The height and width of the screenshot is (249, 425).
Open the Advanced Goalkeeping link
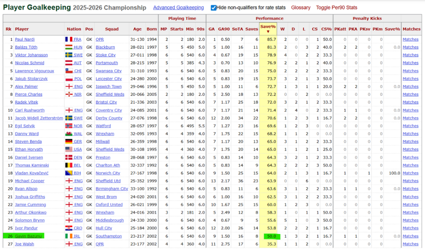click(178, 8)
